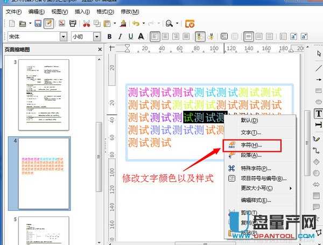Close the 页面缩略图 panel
The width and height of the screenshot is (323, 245).
[100, 50]
